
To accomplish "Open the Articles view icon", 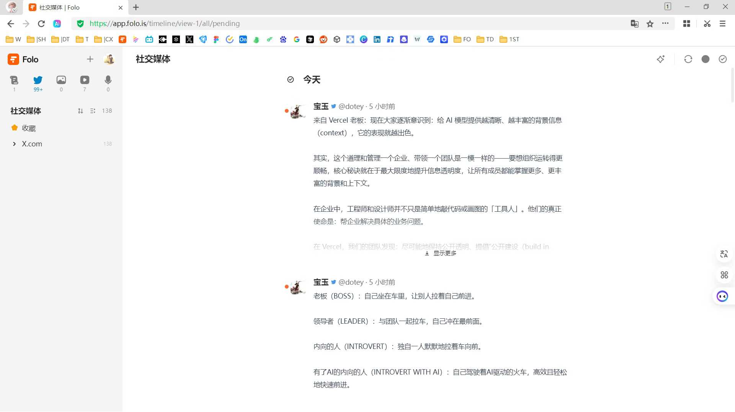I will tap(14, 80).
